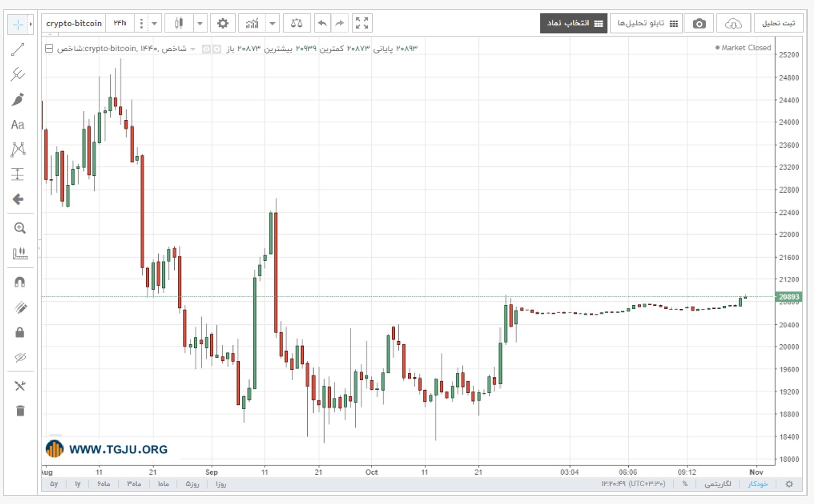Select the trend line drawing tool
The image size is (814, 504).
pos(18,49)
